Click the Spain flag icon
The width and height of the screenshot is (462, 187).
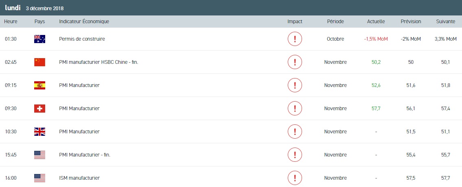coord(40,85)
